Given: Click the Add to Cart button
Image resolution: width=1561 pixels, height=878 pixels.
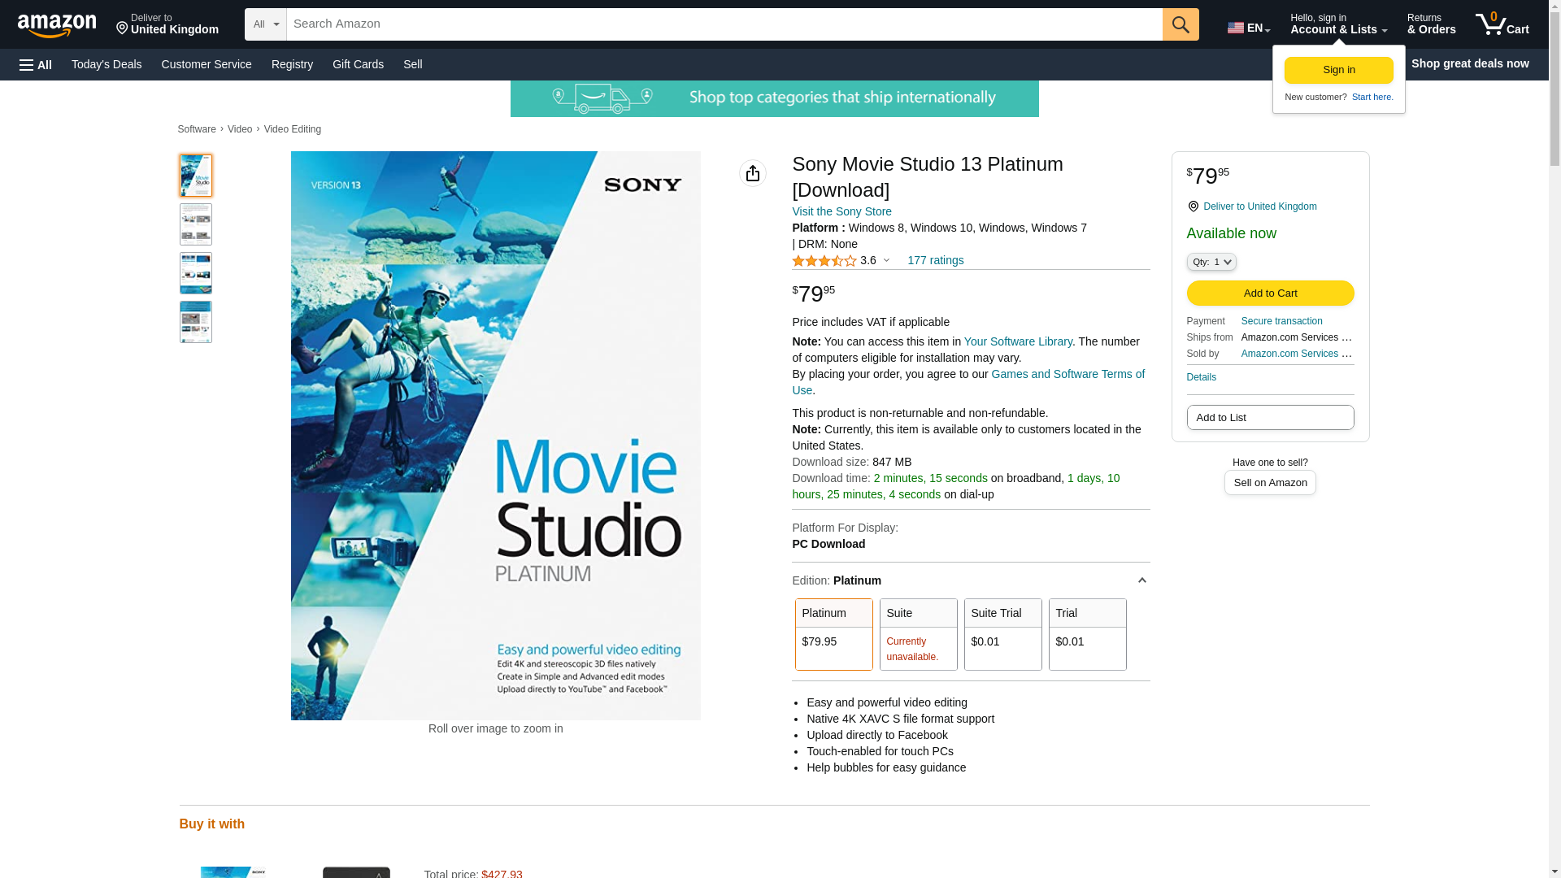Looking at the screenshot, I should pyautogui.click(x=1270, y=293).
